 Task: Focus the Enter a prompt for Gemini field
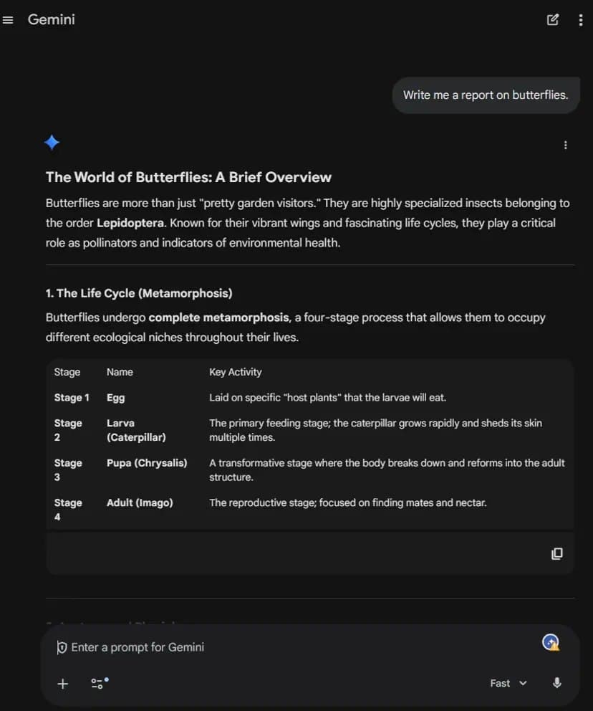215,647
